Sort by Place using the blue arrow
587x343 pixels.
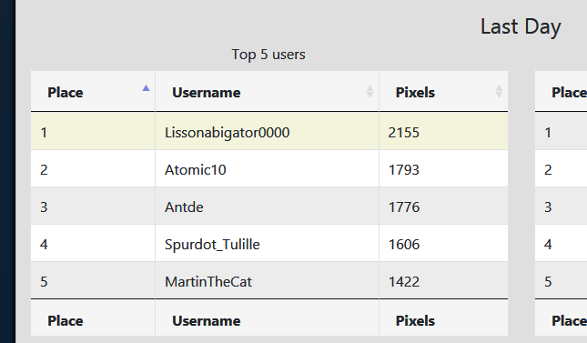146,88
